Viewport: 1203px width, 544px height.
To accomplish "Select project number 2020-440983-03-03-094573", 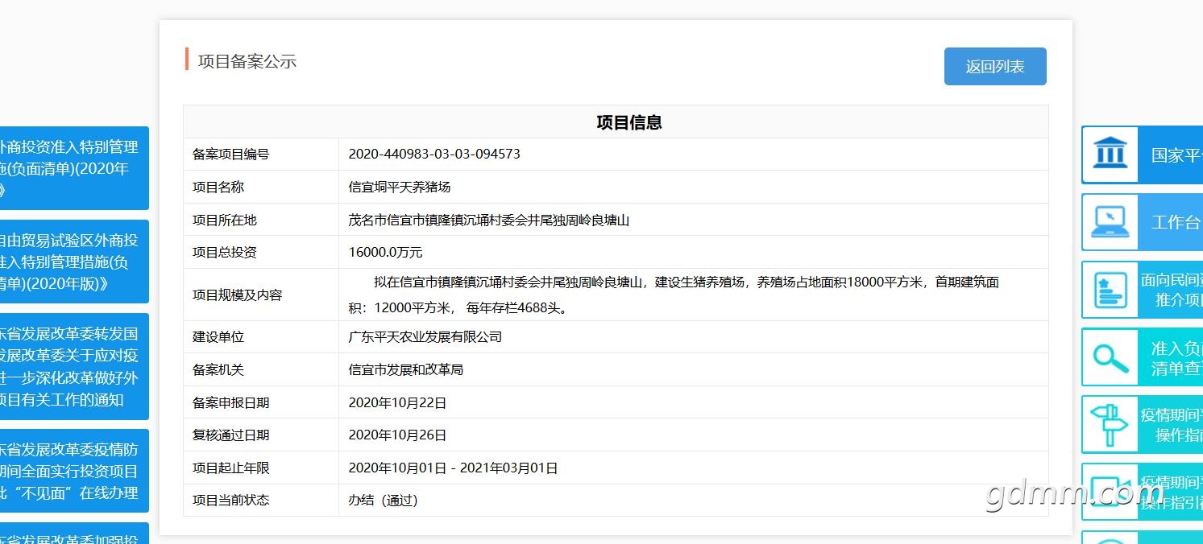I will click(x=434, y=154).
